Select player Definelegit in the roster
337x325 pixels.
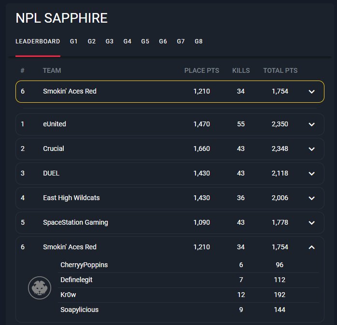point(76,280)
